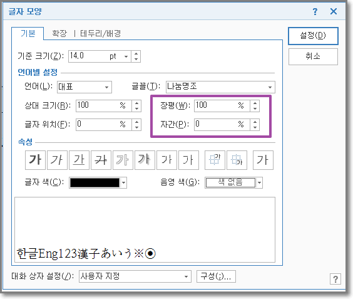Toggle italic text attribute button
The image size is (353, 299).
tap(57, 160)
